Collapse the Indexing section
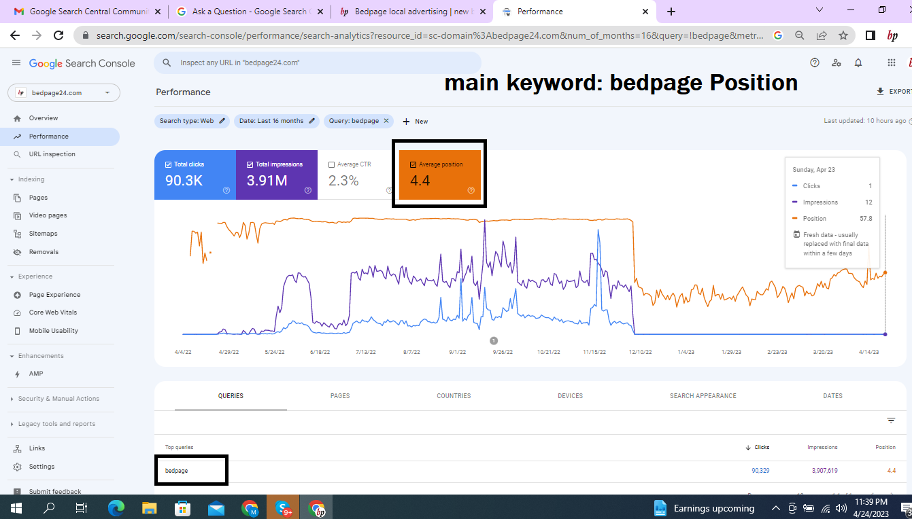912x519 pixels. pyautogui.click(x=27, y=179)
